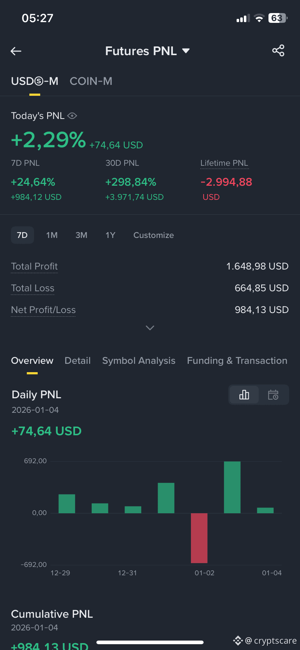Choose the 1M time range
The height and width of the screenshot is (650, 300).
(52, 235)
